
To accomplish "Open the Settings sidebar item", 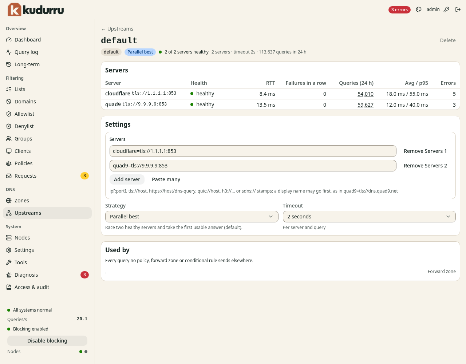I will (47, 250).
